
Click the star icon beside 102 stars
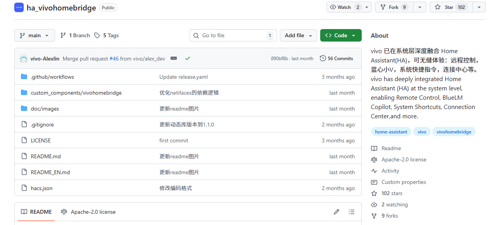tap(374, 193)
